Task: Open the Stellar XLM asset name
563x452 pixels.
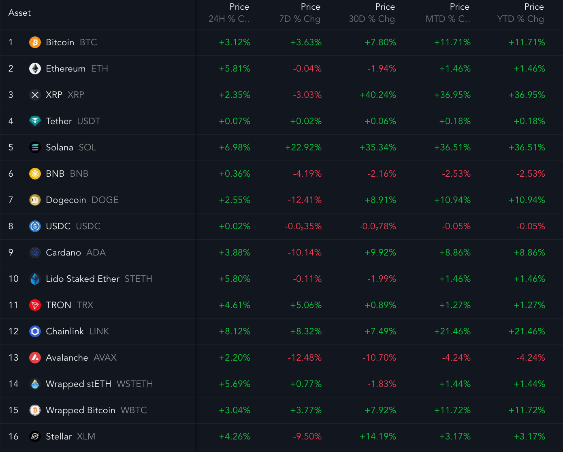Action: pyautogui.click(x=70, y=437)
